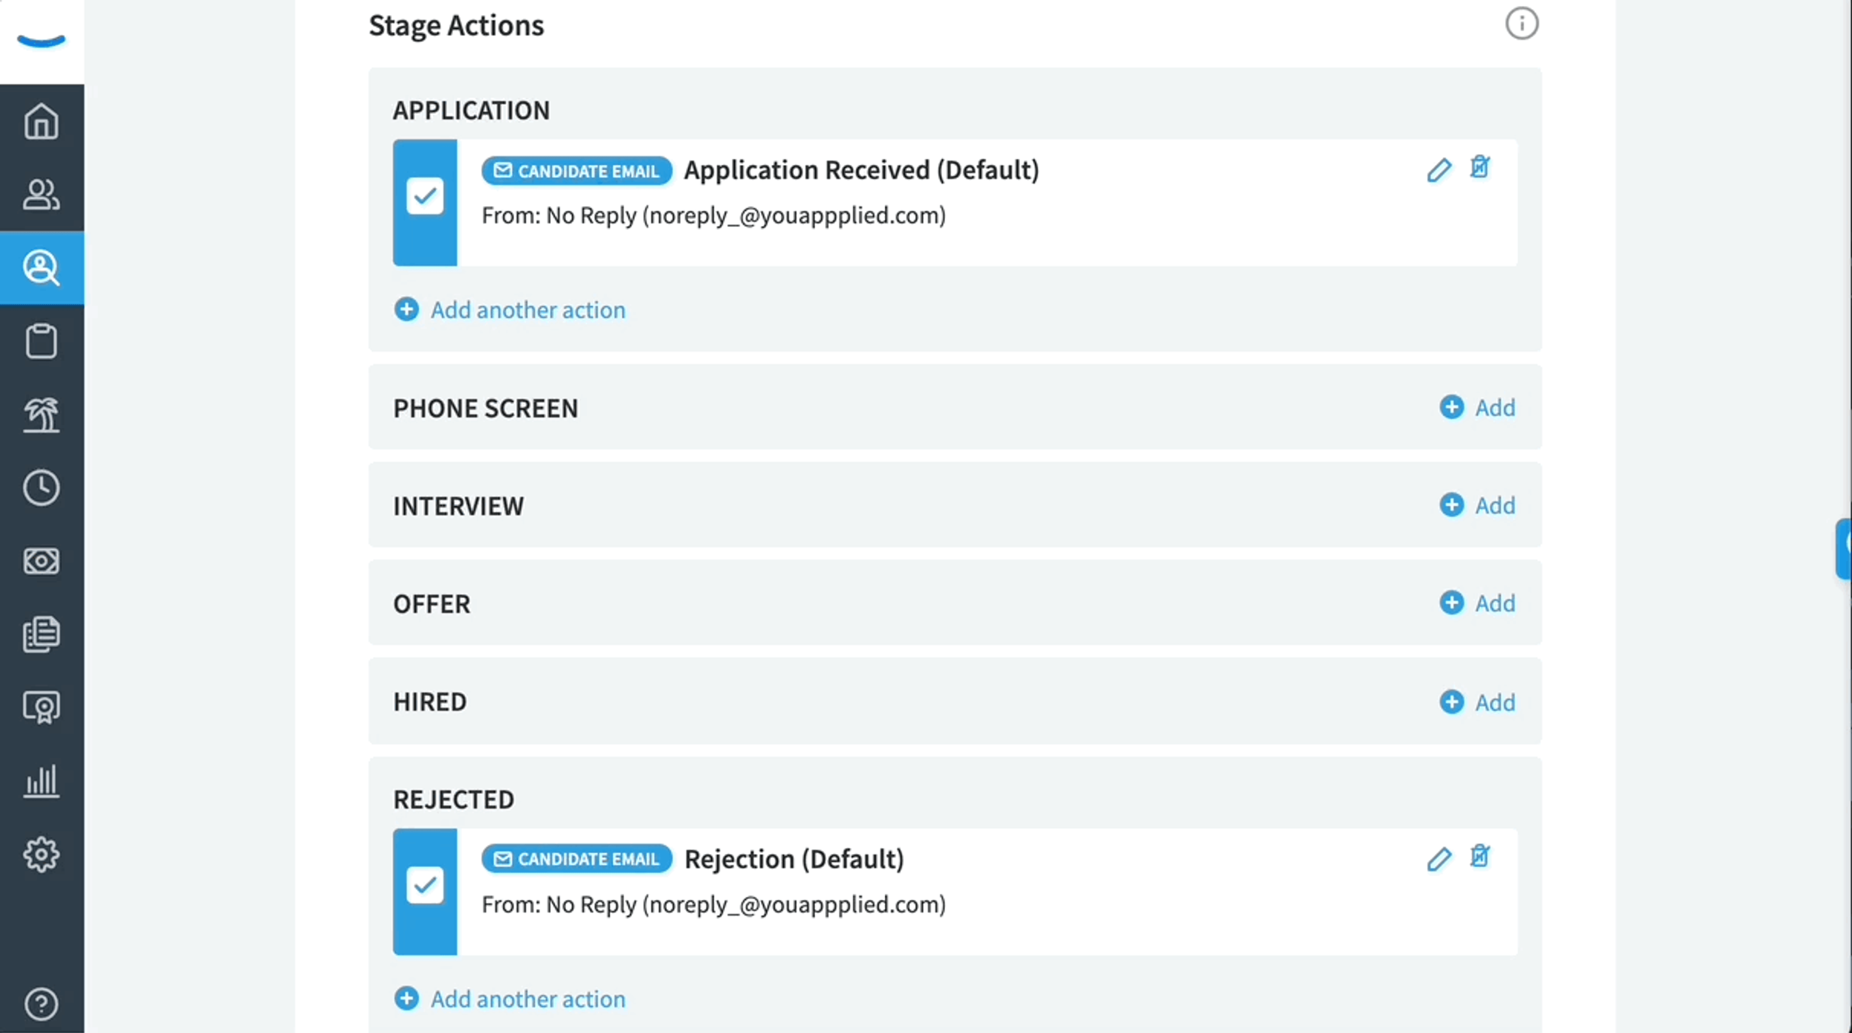Click the Rejection (Default) title
The image size is (1852, 1033).
click(x=794, y=859)
